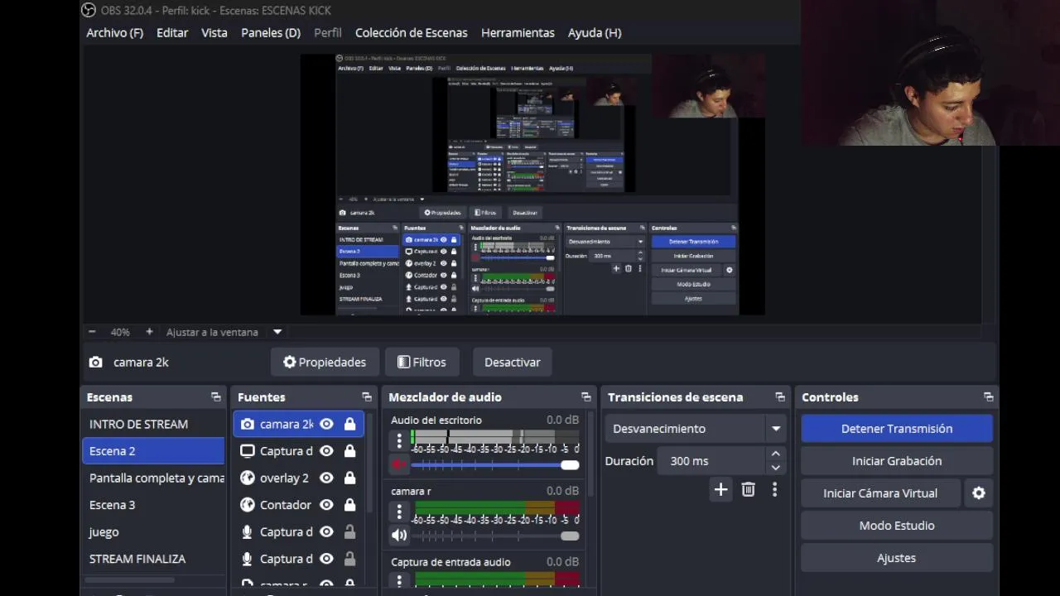
Task: Select the Escena 3 scene
Action: 154,505
